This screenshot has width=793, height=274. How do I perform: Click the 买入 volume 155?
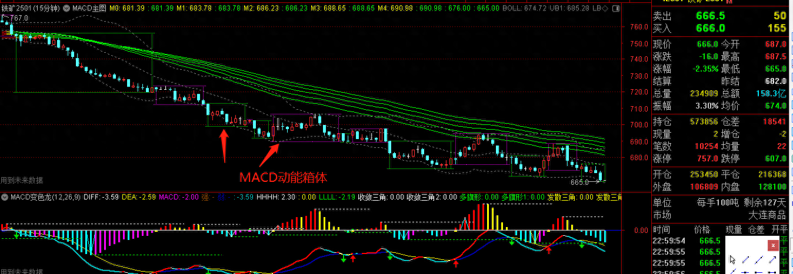click(777, 28)
